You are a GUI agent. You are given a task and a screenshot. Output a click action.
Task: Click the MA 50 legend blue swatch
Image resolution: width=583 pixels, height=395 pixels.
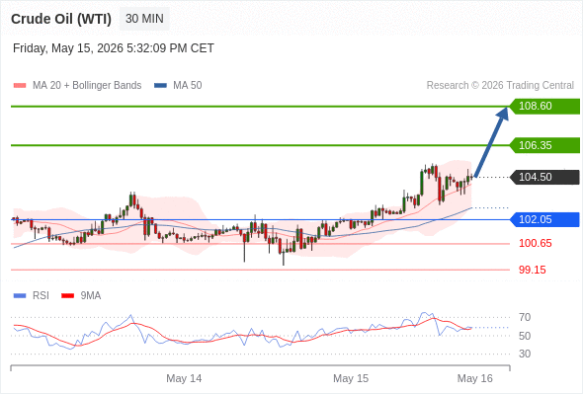pos(160,86)
